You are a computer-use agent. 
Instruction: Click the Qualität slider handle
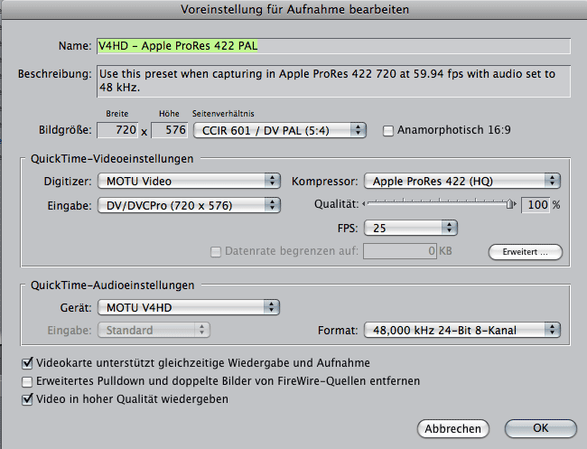coord(511,205)
